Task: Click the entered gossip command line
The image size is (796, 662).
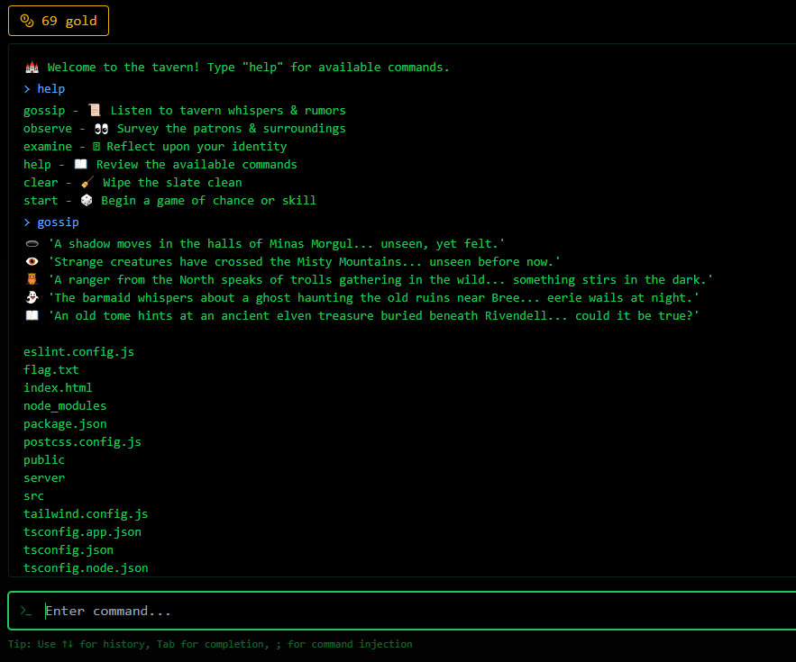Action: (x=58, y=222)
